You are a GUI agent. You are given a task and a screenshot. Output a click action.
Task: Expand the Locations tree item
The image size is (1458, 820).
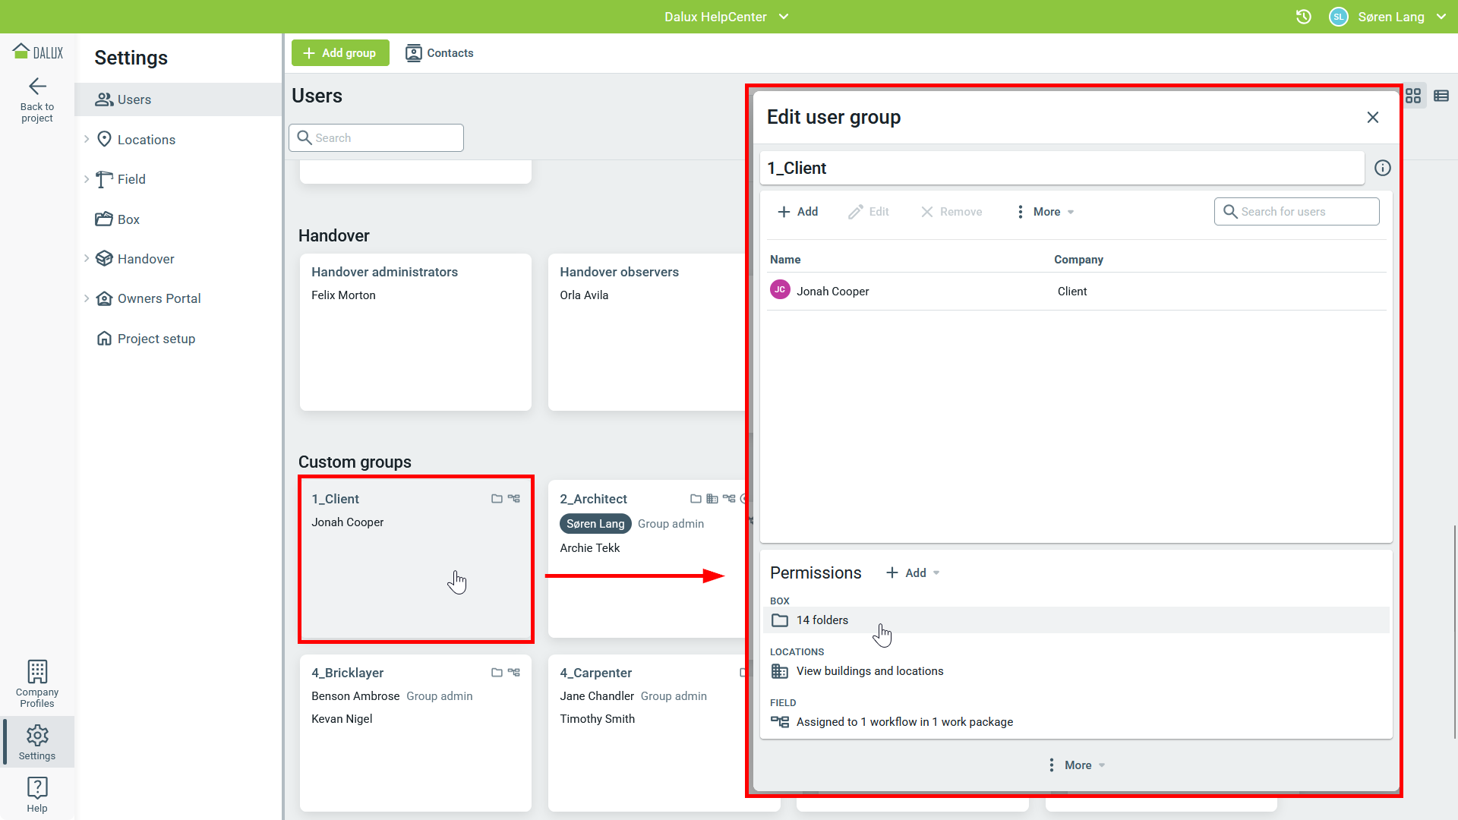pyautogui.click(x=87, y=139)
